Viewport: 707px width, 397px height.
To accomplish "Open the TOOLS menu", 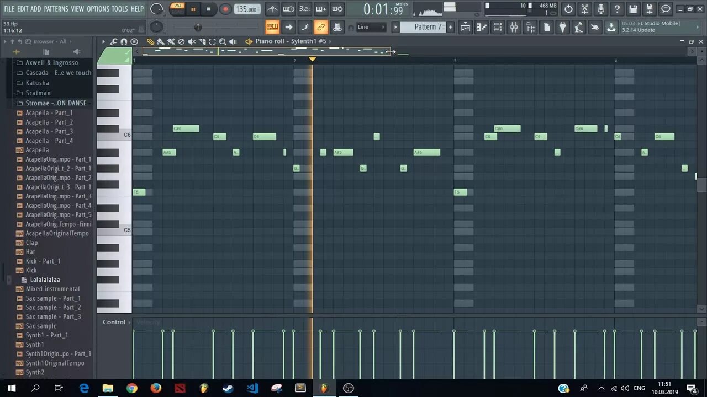I will (x=120, y=9).
